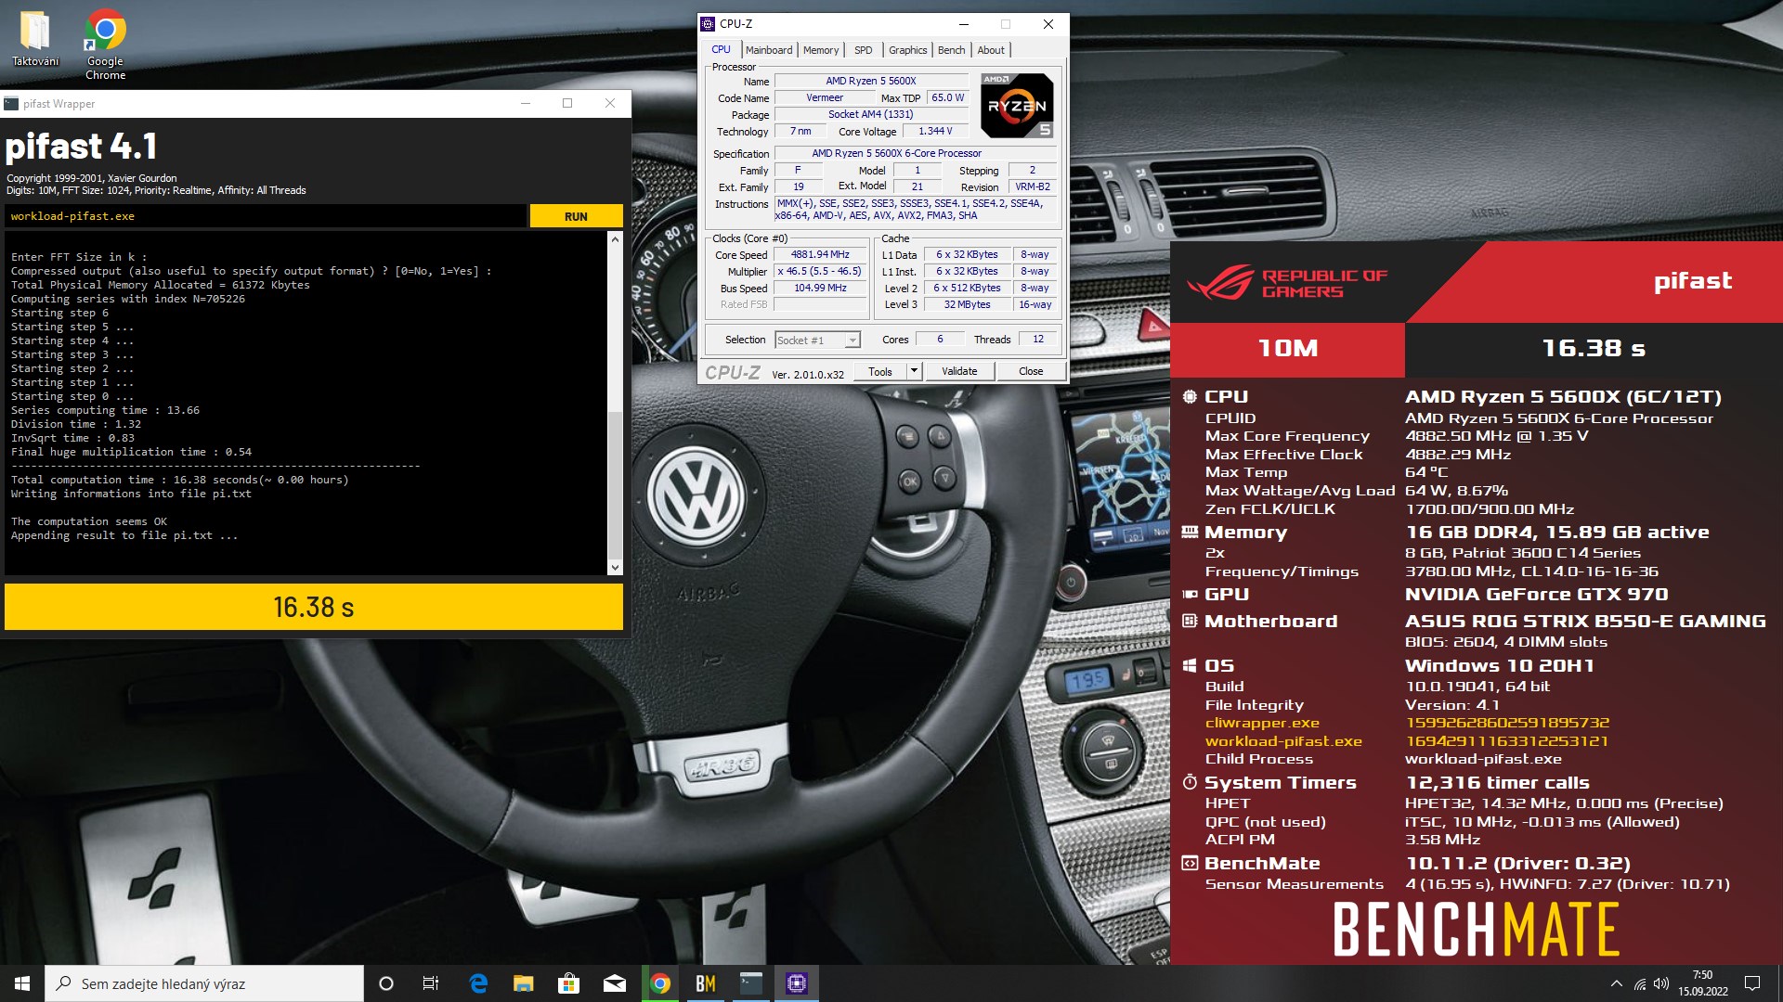Click Memory section icon in BenchMate panel
This screenshot has width=1783, height=1002.
1190,532
